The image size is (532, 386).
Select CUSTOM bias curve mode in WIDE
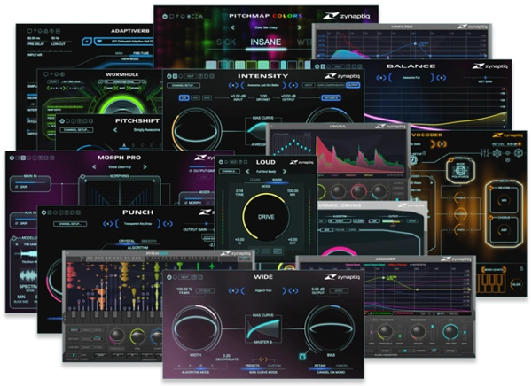[x=274, y=366]
